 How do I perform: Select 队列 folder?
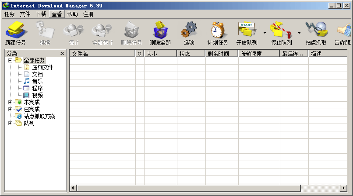tap(29, 123)
